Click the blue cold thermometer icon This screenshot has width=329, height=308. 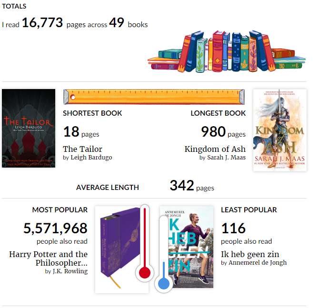pyautogui.click(x=164, y=254)
